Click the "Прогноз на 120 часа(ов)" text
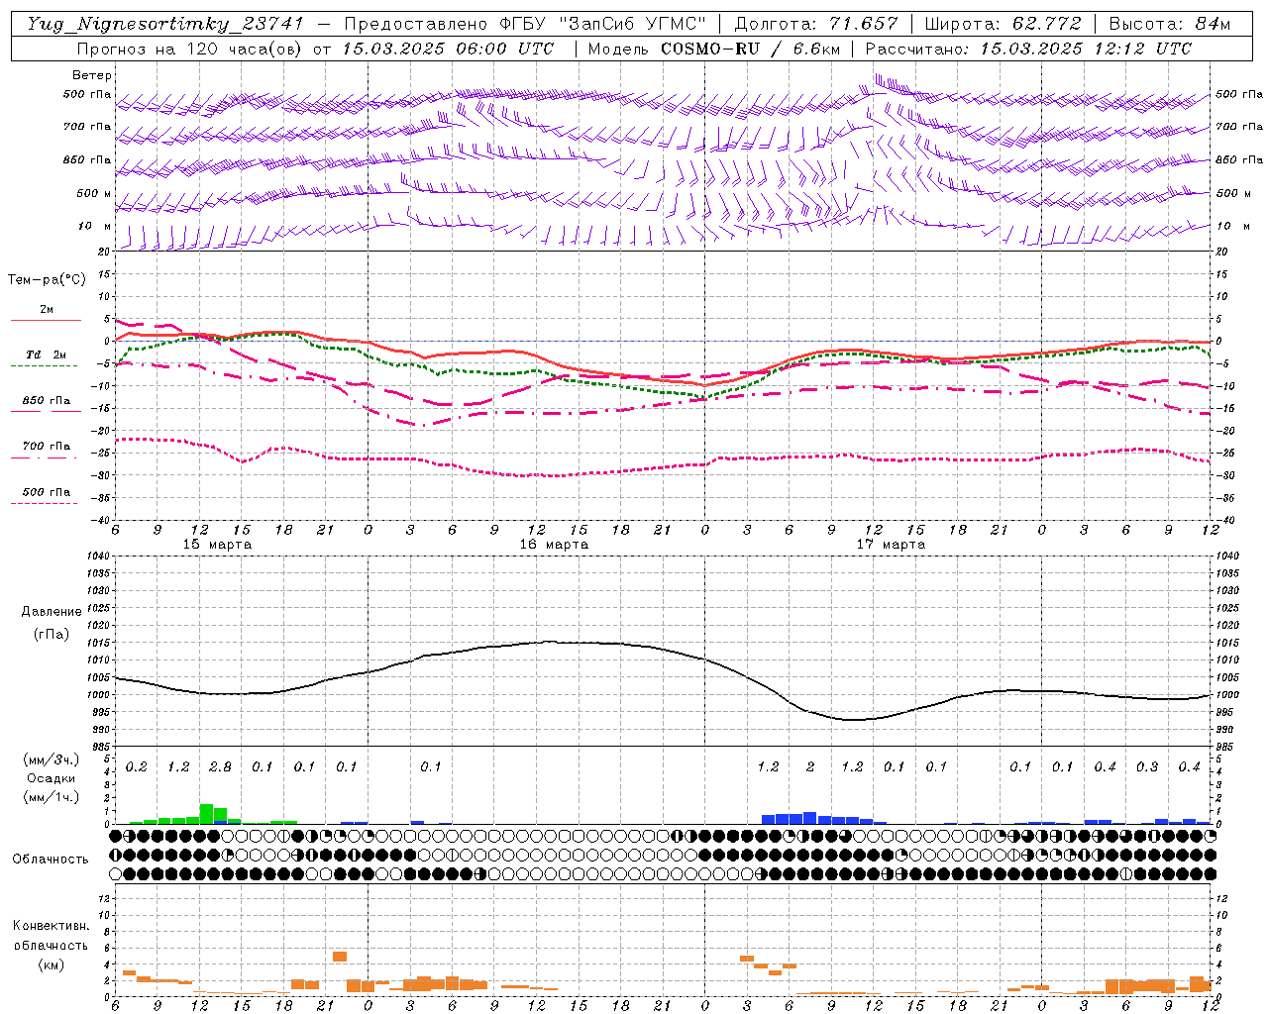Viewport: 1268px width, 1014px height. [190, 49]
